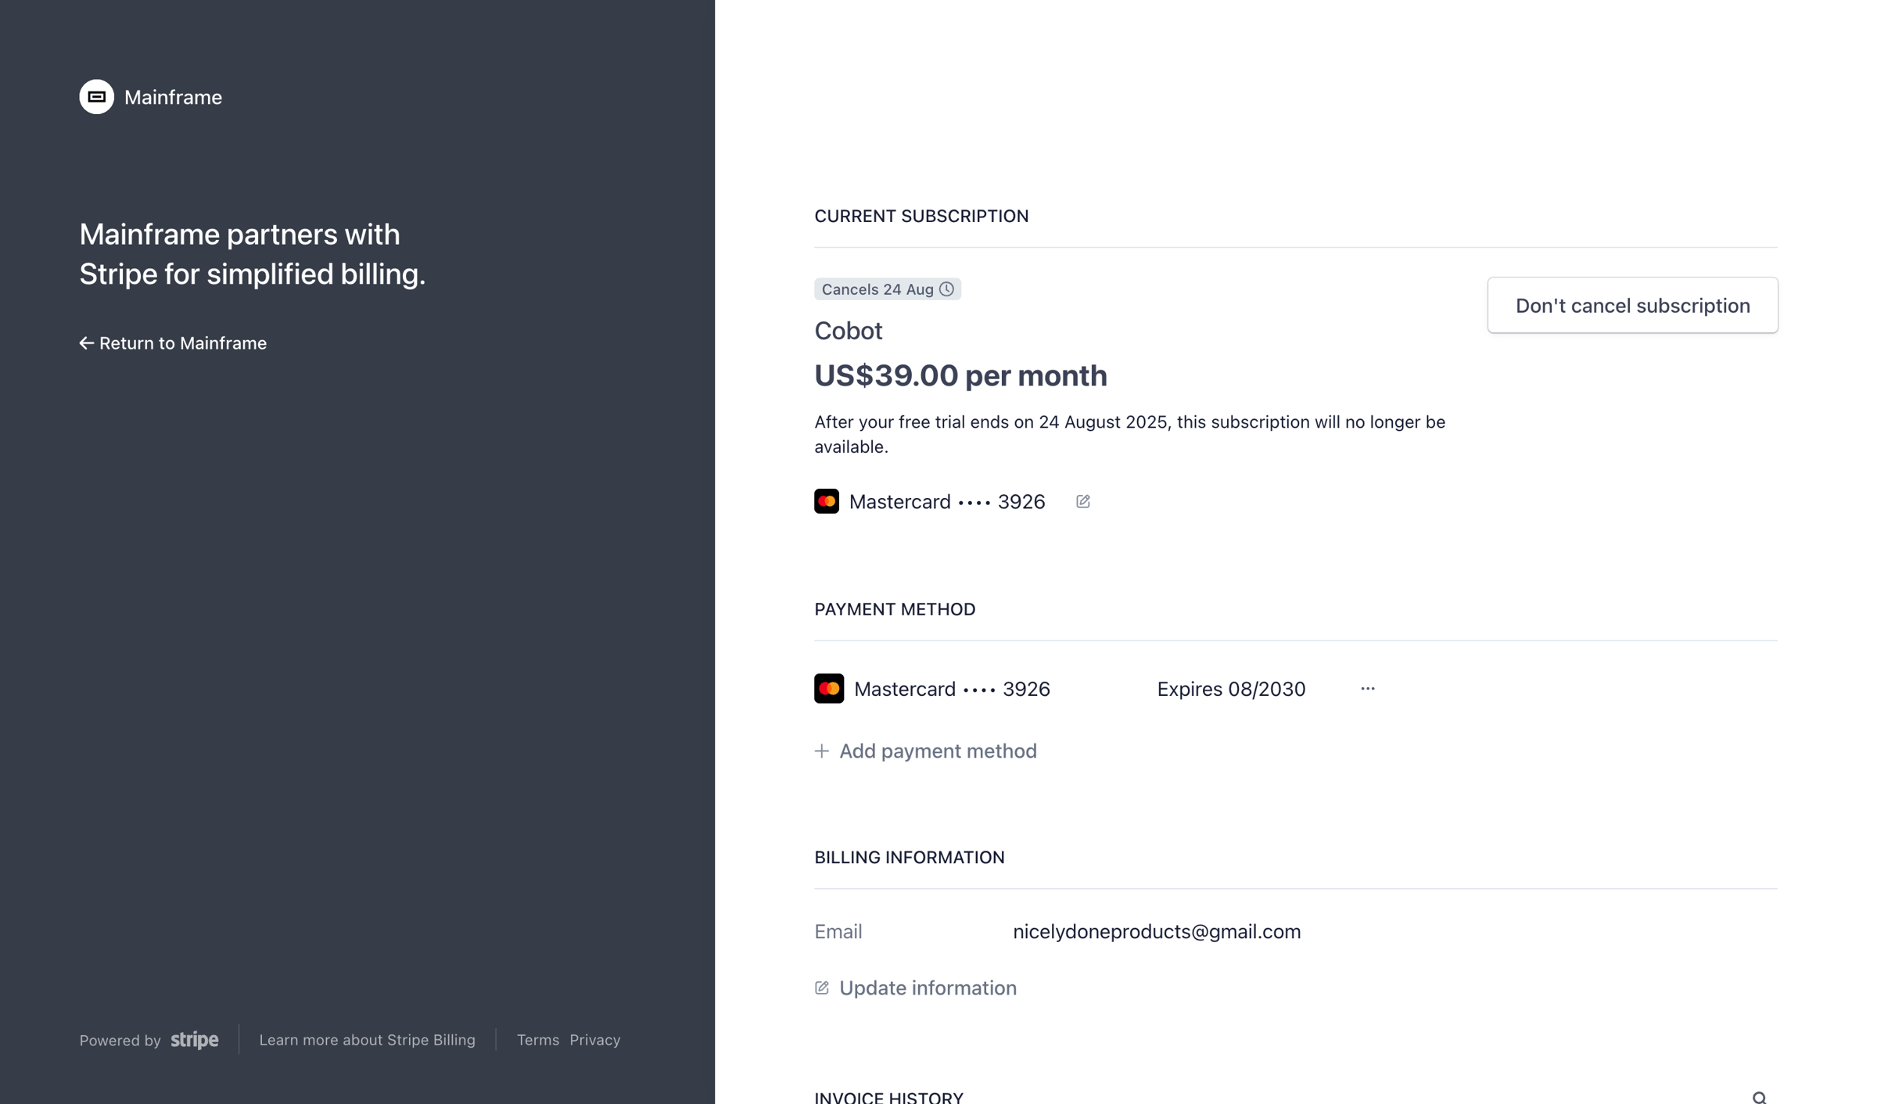Click the back arrow beside Return to Mainframe
This screenshot has height=1104, width=1877.
click(86, 343)
